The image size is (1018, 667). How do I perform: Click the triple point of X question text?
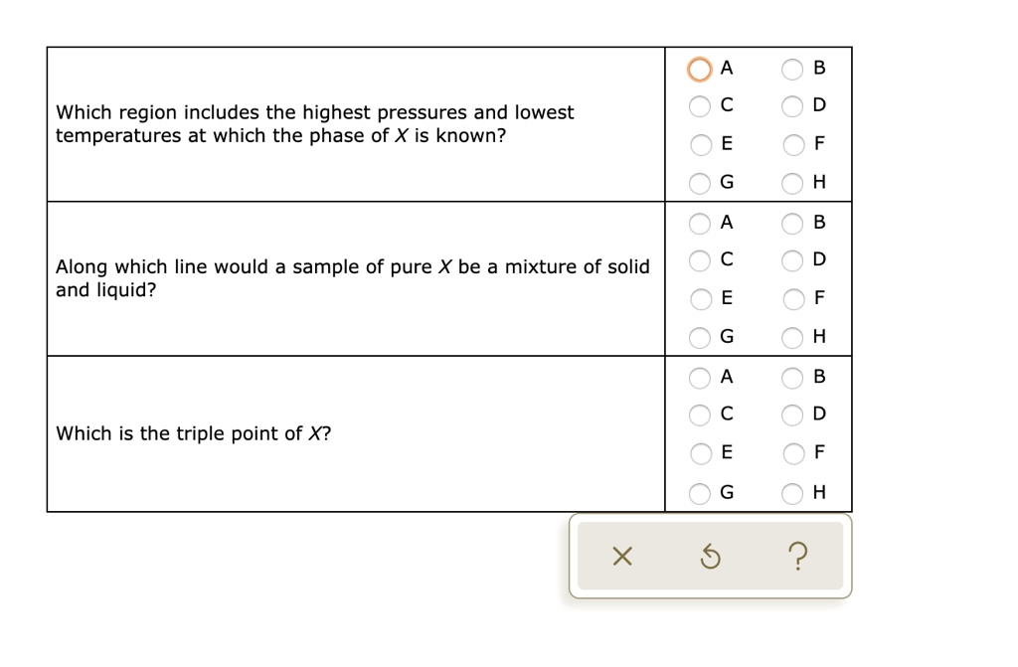(x=194, y=433)
